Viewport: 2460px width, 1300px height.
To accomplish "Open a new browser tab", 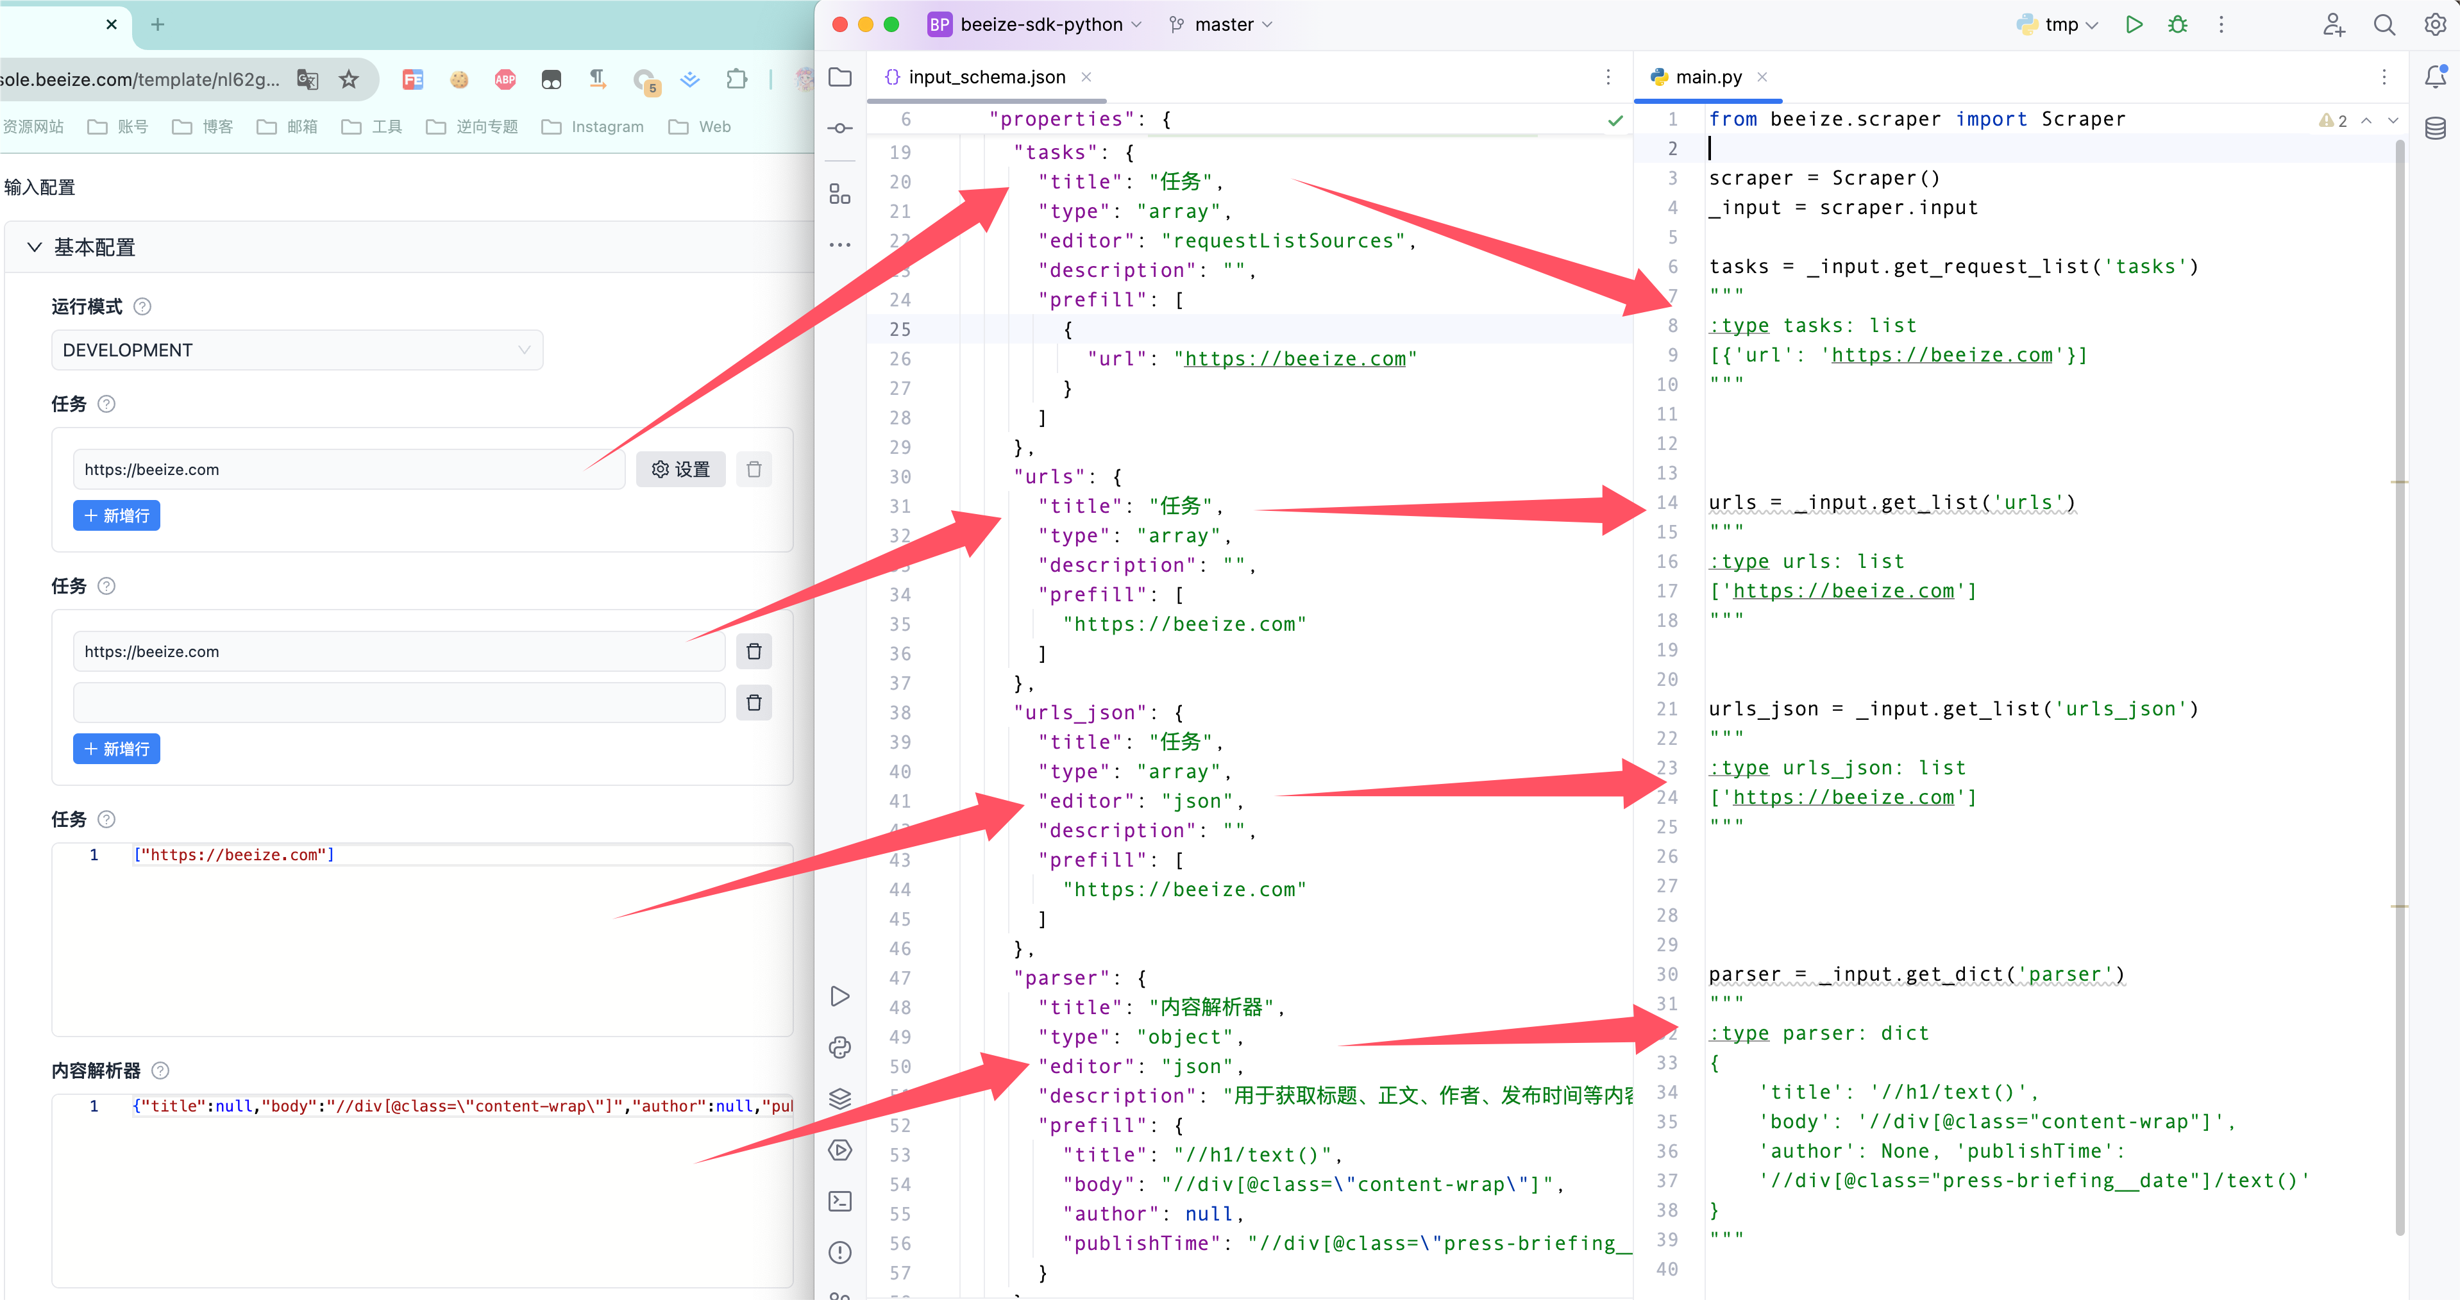I will [158, 25].
